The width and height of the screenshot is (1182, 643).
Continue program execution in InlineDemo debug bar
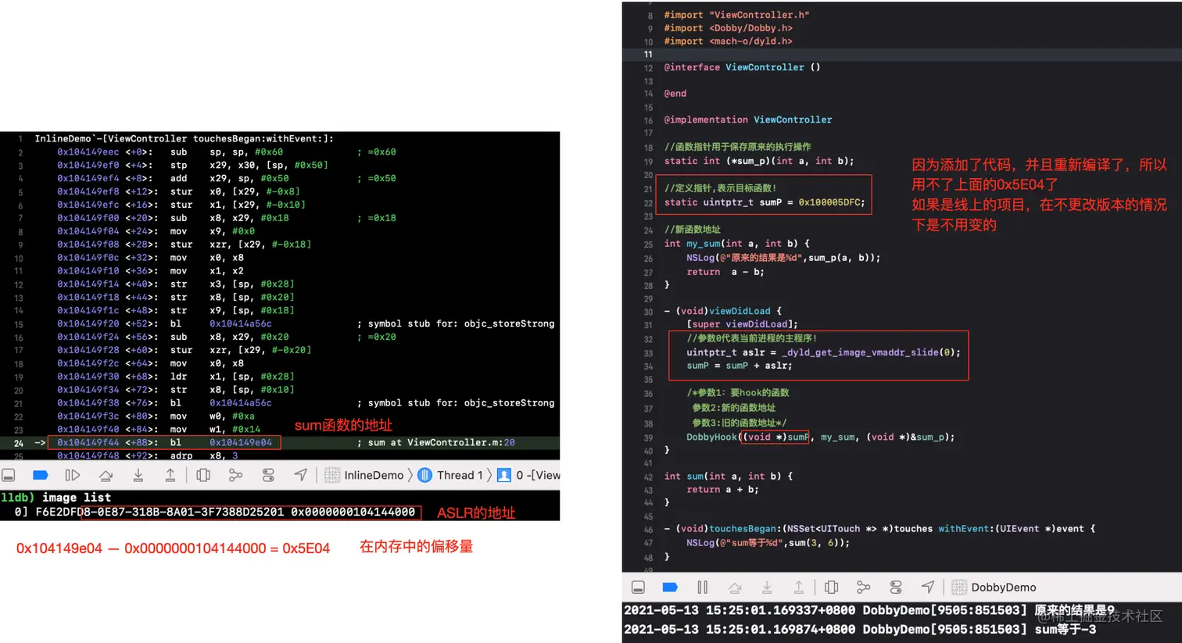73,475
